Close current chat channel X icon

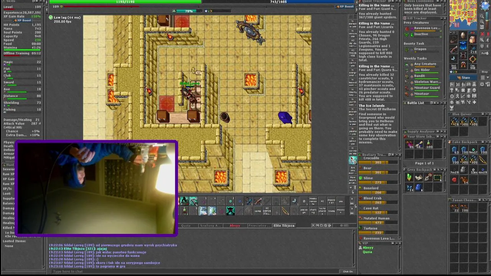[x=313, y=225]
